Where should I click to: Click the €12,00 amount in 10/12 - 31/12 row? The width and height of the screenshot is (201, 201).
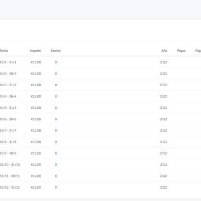pyautogui.click(x=36, y=187)
